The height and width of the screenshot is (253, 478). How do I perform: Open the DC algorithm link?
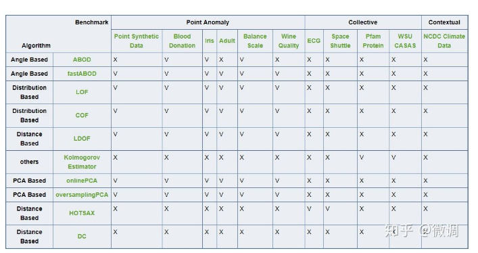(x=82, y=236)
